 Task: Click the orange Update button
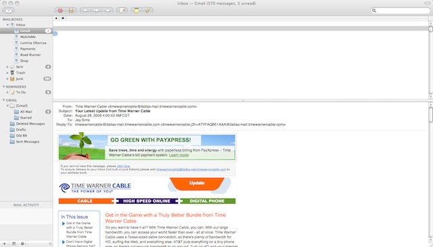197,183
